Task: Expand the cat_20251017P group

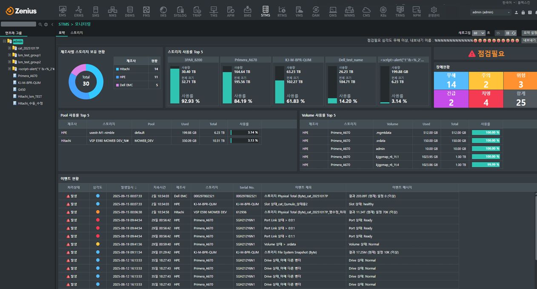Action: [x=9, y=49]
